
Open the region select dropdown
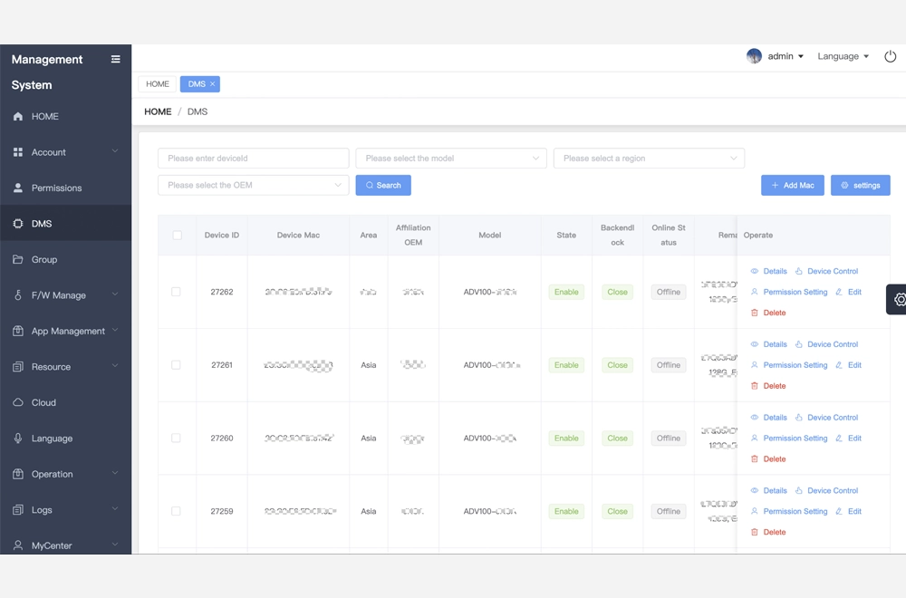pyautogui.click(x=649, y=159)
